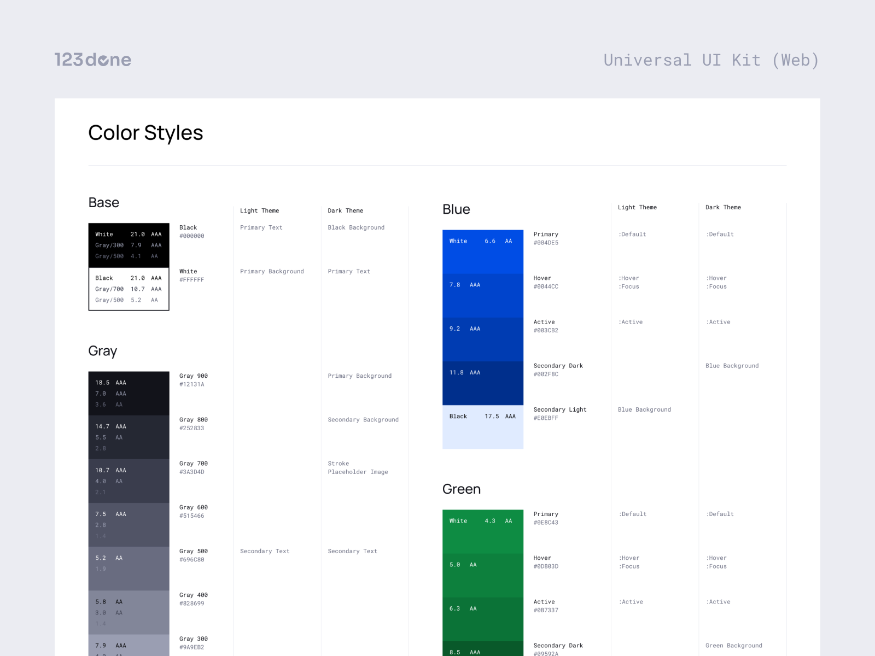Click the #0044CC hex code

click(x=546, y=286)
